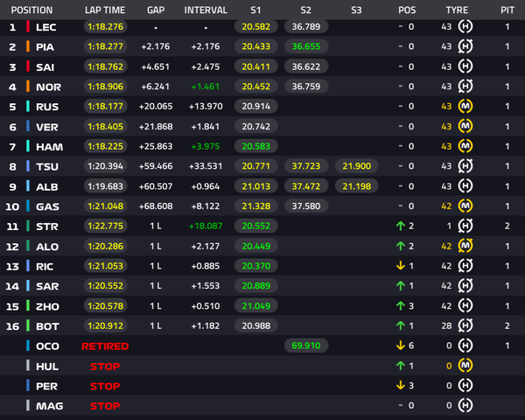Click sector 3 time 21.900

[357, 165]
